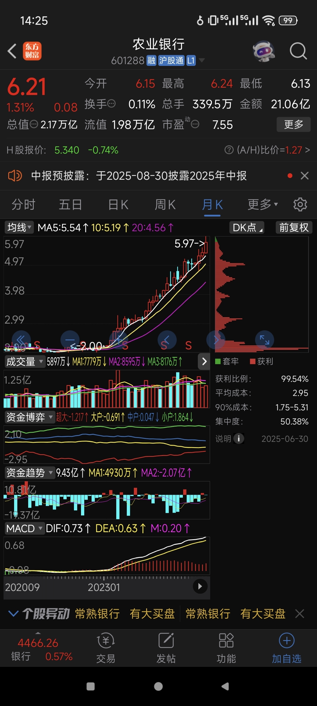Tap the 沪股通 tag
This screenshot has height=706, width=317.
point(171,61)
